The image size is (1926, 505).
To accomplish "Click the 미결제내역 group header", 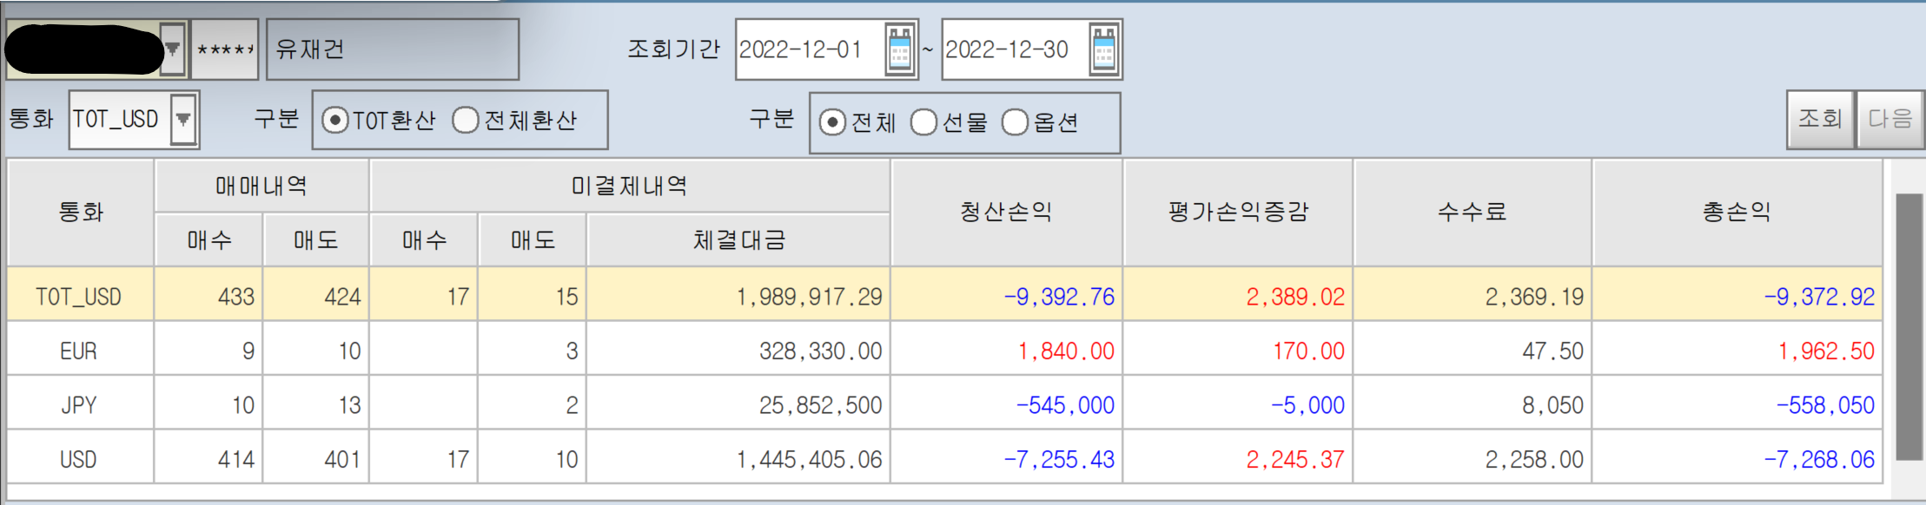I will click(630, 186).
